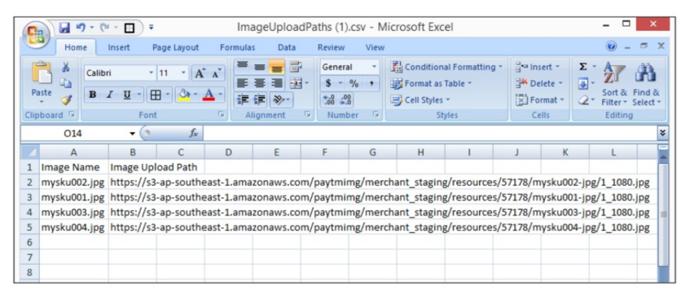The height and width of the screenshot is (304, 694).
Task: Click the AutoSum sigma icon
Action: 584,67
